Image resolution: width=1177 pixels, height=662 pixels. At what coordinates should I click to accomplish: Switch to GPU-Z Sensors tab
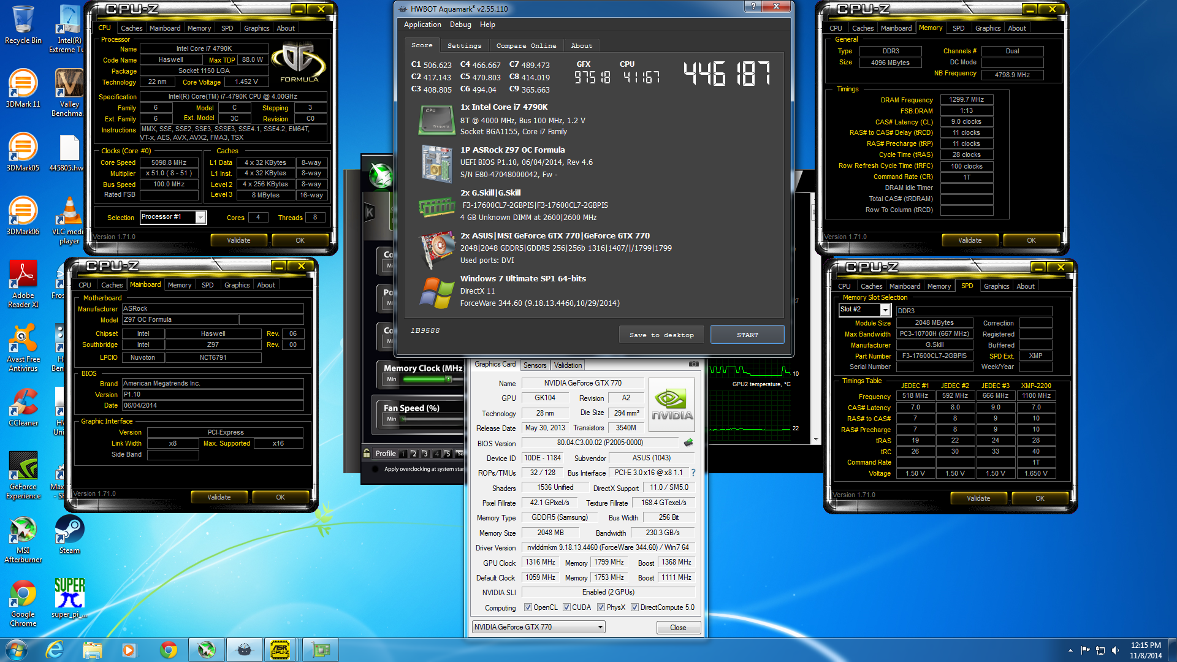coord(535,365)
